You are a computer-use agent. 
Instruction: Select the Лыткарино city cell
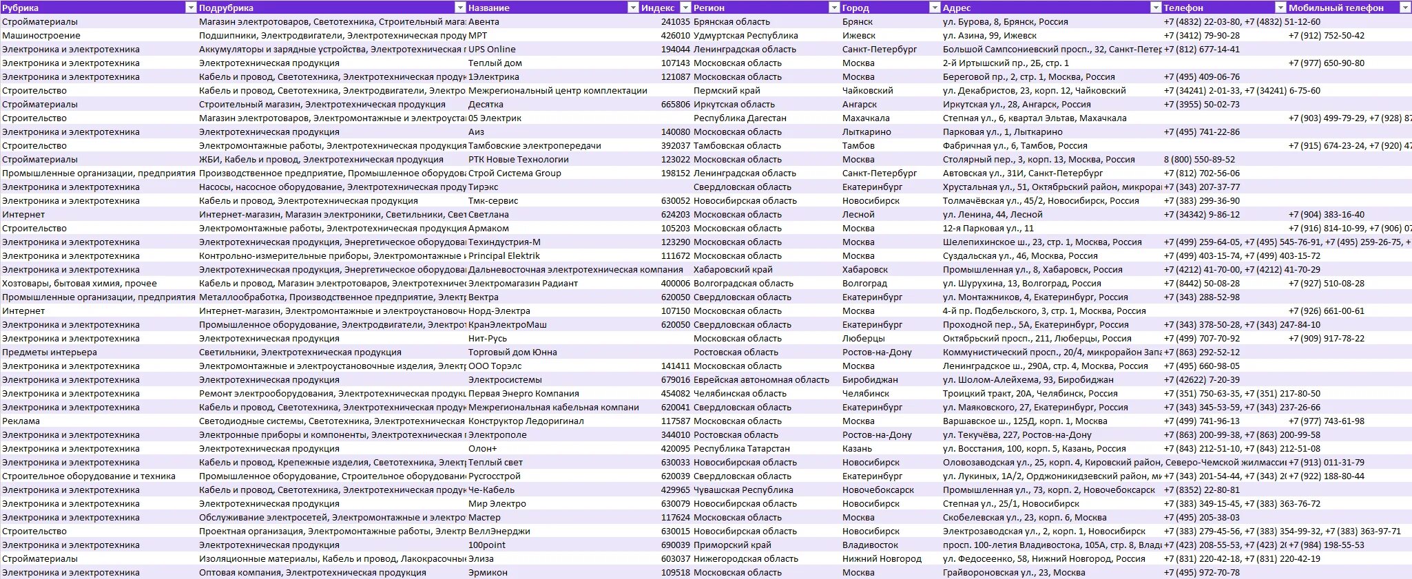891,131
